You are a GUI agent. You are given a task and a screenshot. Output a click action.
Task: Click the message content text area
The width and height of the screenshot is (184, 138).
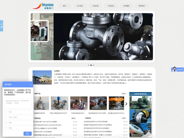[18, 103]
